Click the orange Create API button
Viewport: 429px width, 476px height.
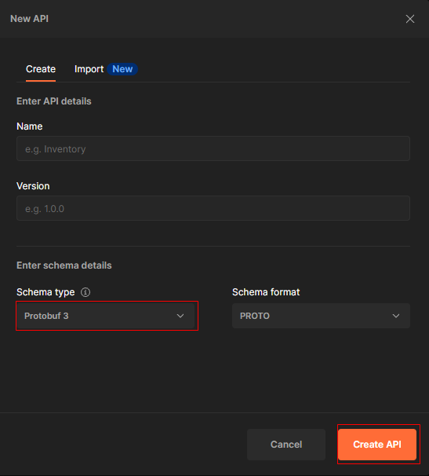[377, 445]
